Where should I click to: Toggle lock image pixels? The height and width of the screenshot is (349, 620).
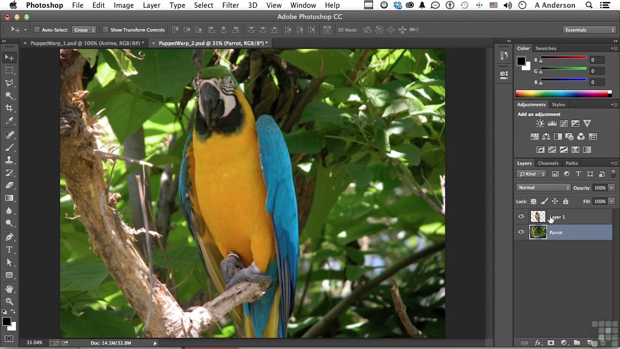tap(544, 202)
